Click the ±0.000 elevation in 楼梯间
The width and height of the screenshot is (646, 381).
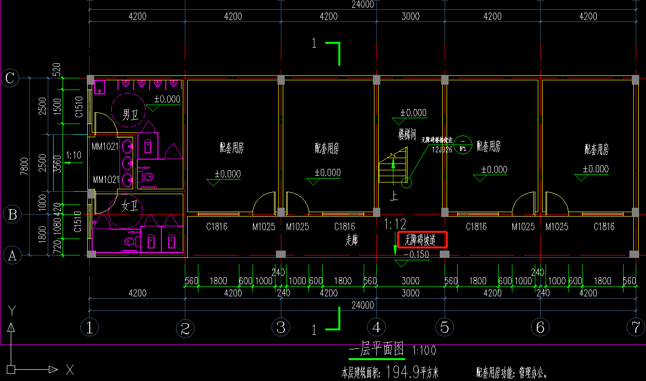(x=413, y=113)
